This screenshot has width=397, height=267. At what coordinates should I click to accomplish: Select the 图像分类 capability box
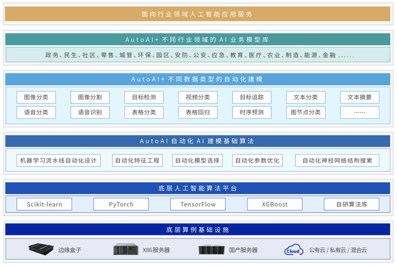point(36,97)
